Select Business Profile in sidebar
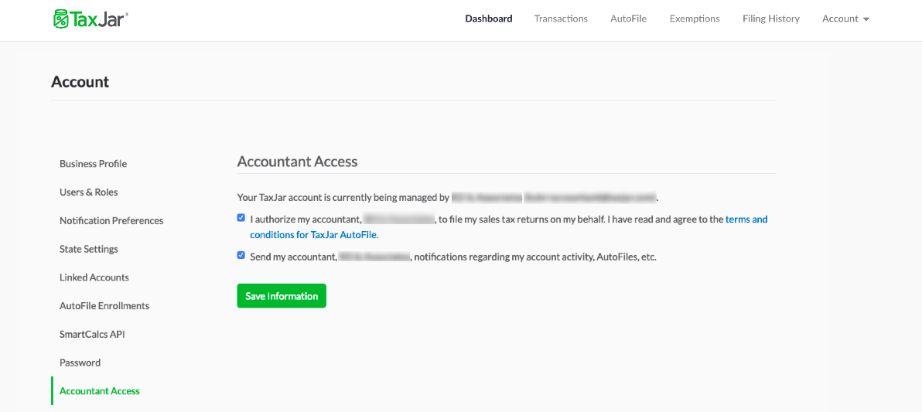Screen dimensions: 922x412 (x=93, y=163)
